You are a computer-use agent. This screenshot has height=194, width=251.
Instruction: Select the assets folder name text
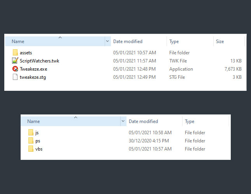26,52
